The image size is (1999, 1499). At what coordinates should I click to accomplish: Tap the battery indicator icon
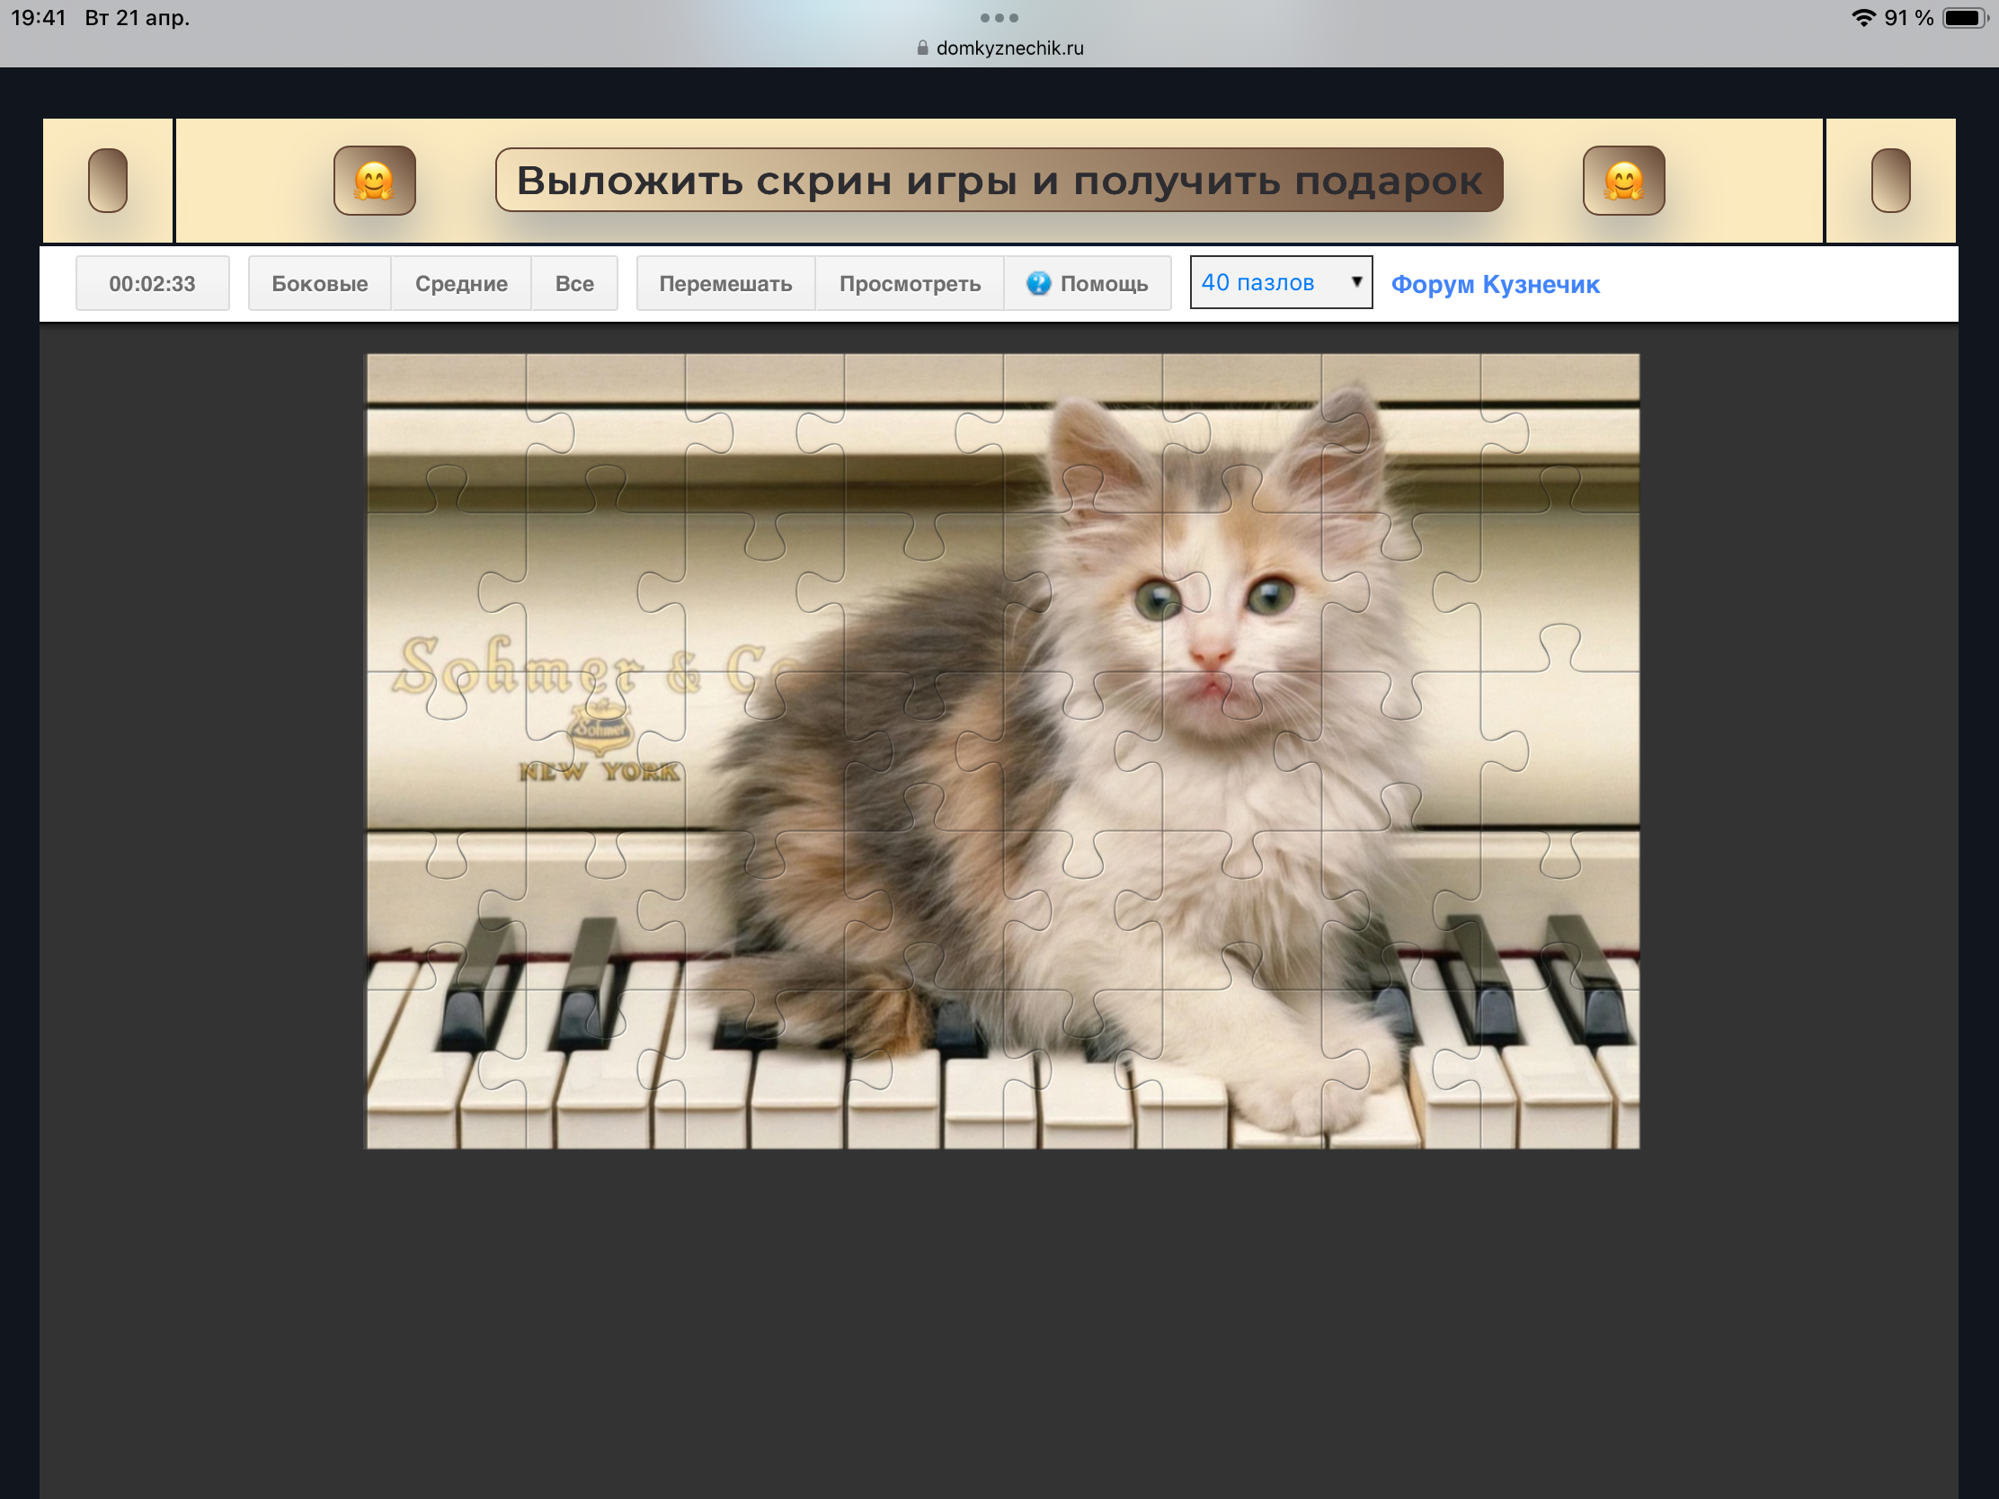pyautogui.click(x=1963, y=18)
